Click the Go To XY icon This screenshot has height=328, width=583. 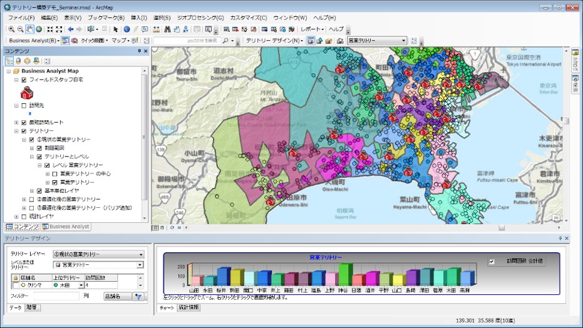click(x=185, y=29)
